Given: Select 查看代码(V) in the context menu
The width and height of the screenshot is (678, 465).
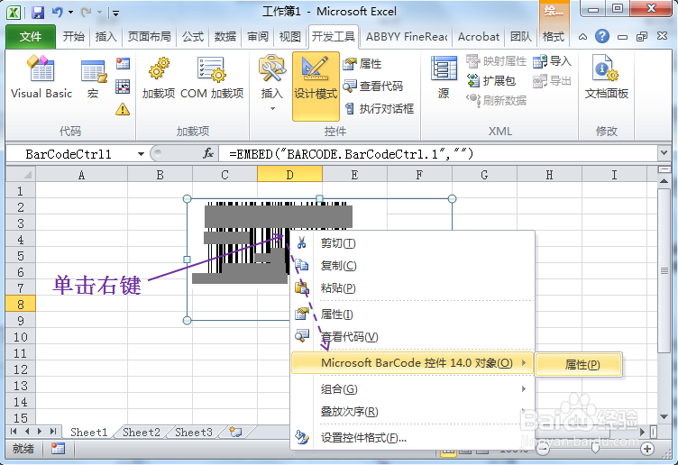Looking at the screenshot, I should coord(413,337).
